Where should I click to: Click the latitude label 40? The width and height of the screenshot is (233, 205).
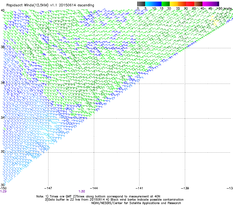[3, 10]
